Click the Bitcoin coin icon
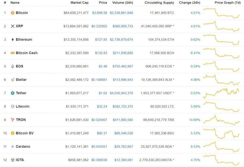The height and width of the screenshot is (167, 244). pos(12,13)
